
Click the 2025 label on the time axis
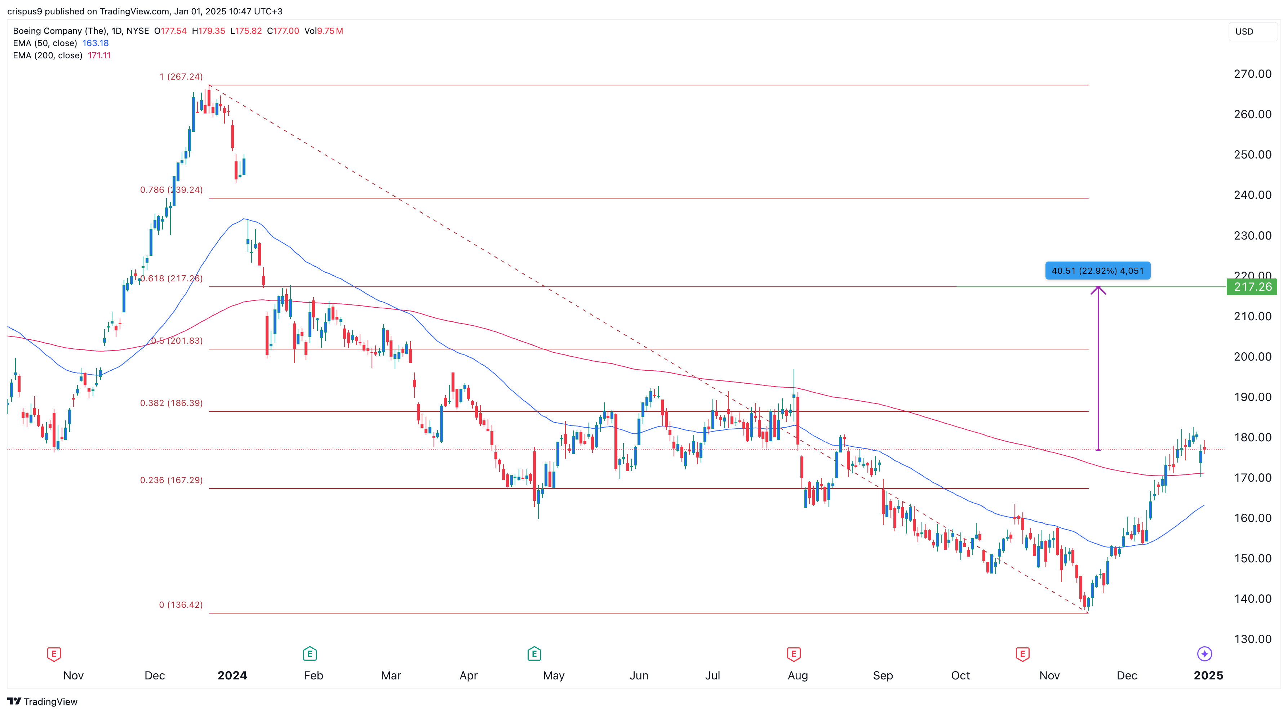click(x=1208, y=675)
